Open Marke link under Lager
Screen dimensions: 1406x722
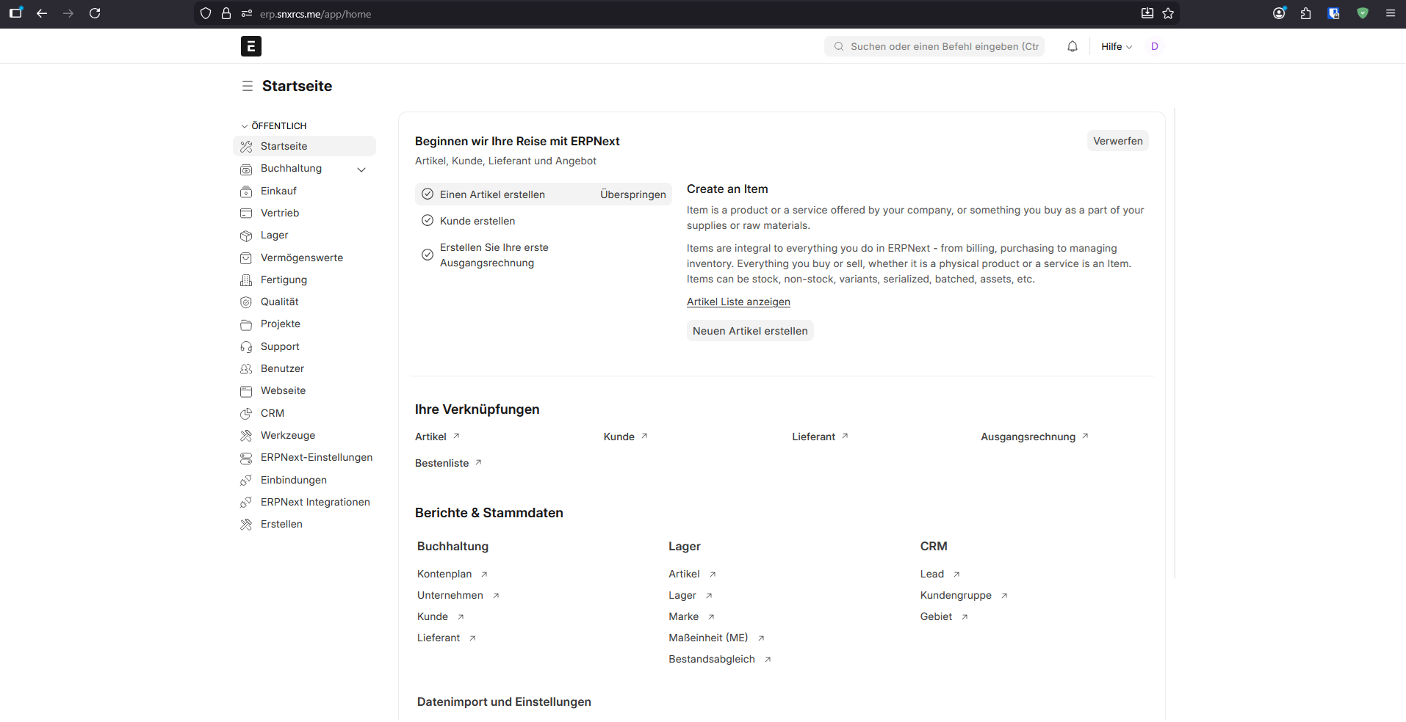692,616
